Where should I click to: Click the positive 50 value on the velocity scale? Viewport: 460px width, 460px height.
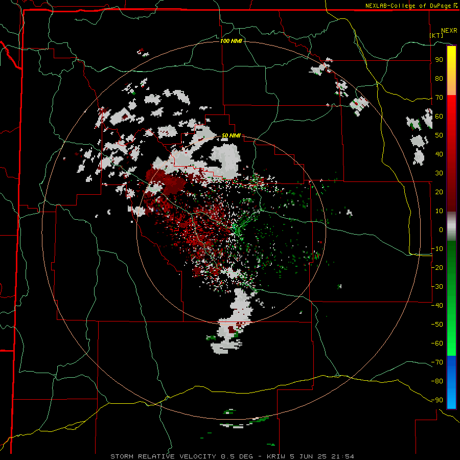point(439,135)
